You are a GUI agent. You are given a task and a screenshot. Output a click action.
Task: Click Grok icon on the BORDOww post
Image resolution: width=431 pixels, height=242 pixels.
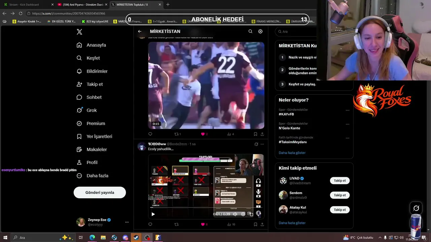pos(256,144)
